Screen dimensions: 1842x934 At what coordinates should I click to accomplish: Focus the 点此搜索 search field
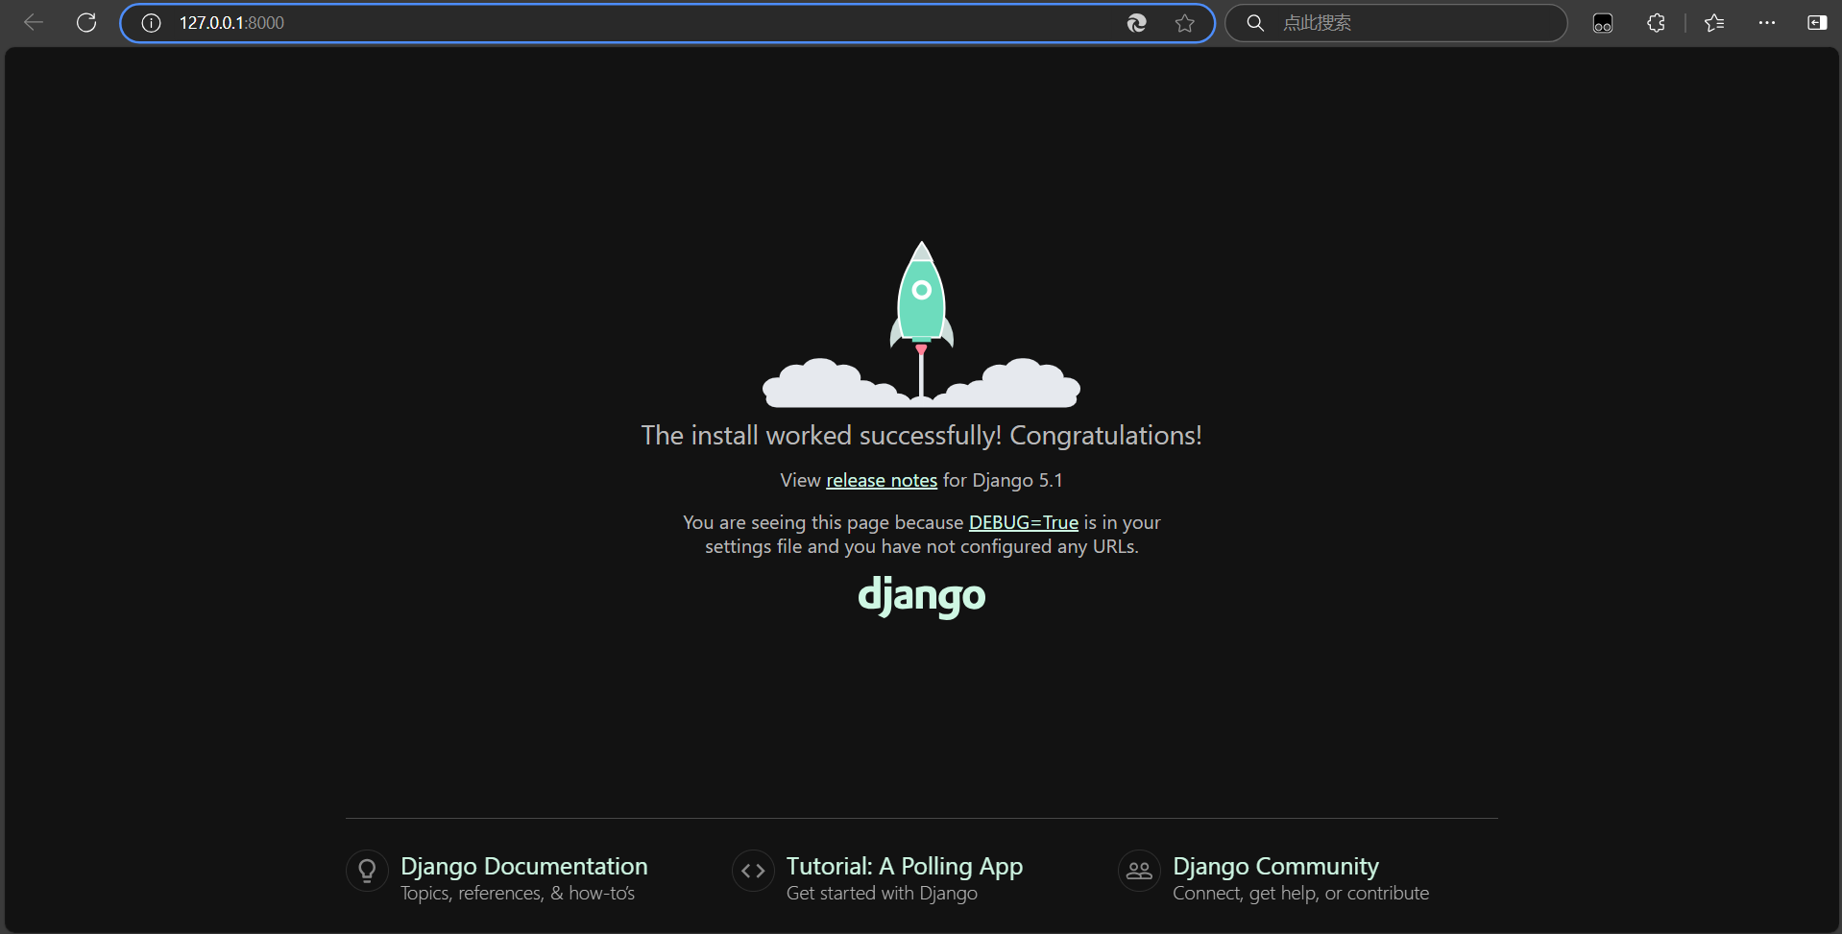tap(1412, 23)
